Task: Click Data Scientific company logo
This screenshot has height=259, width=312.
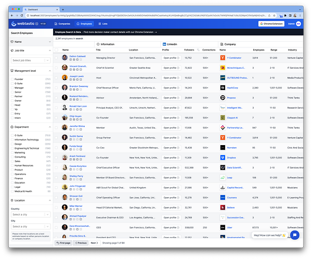Action: [223, 167]
